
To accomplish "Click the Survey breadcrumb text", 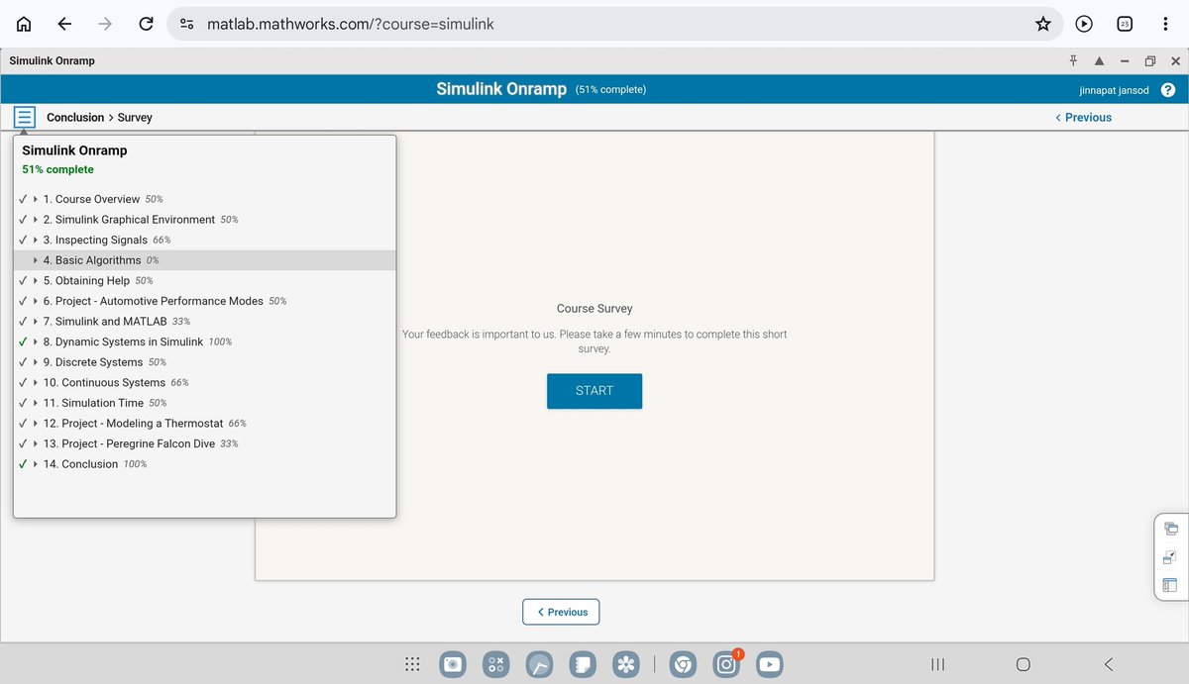I will click(x=135, y=117).
